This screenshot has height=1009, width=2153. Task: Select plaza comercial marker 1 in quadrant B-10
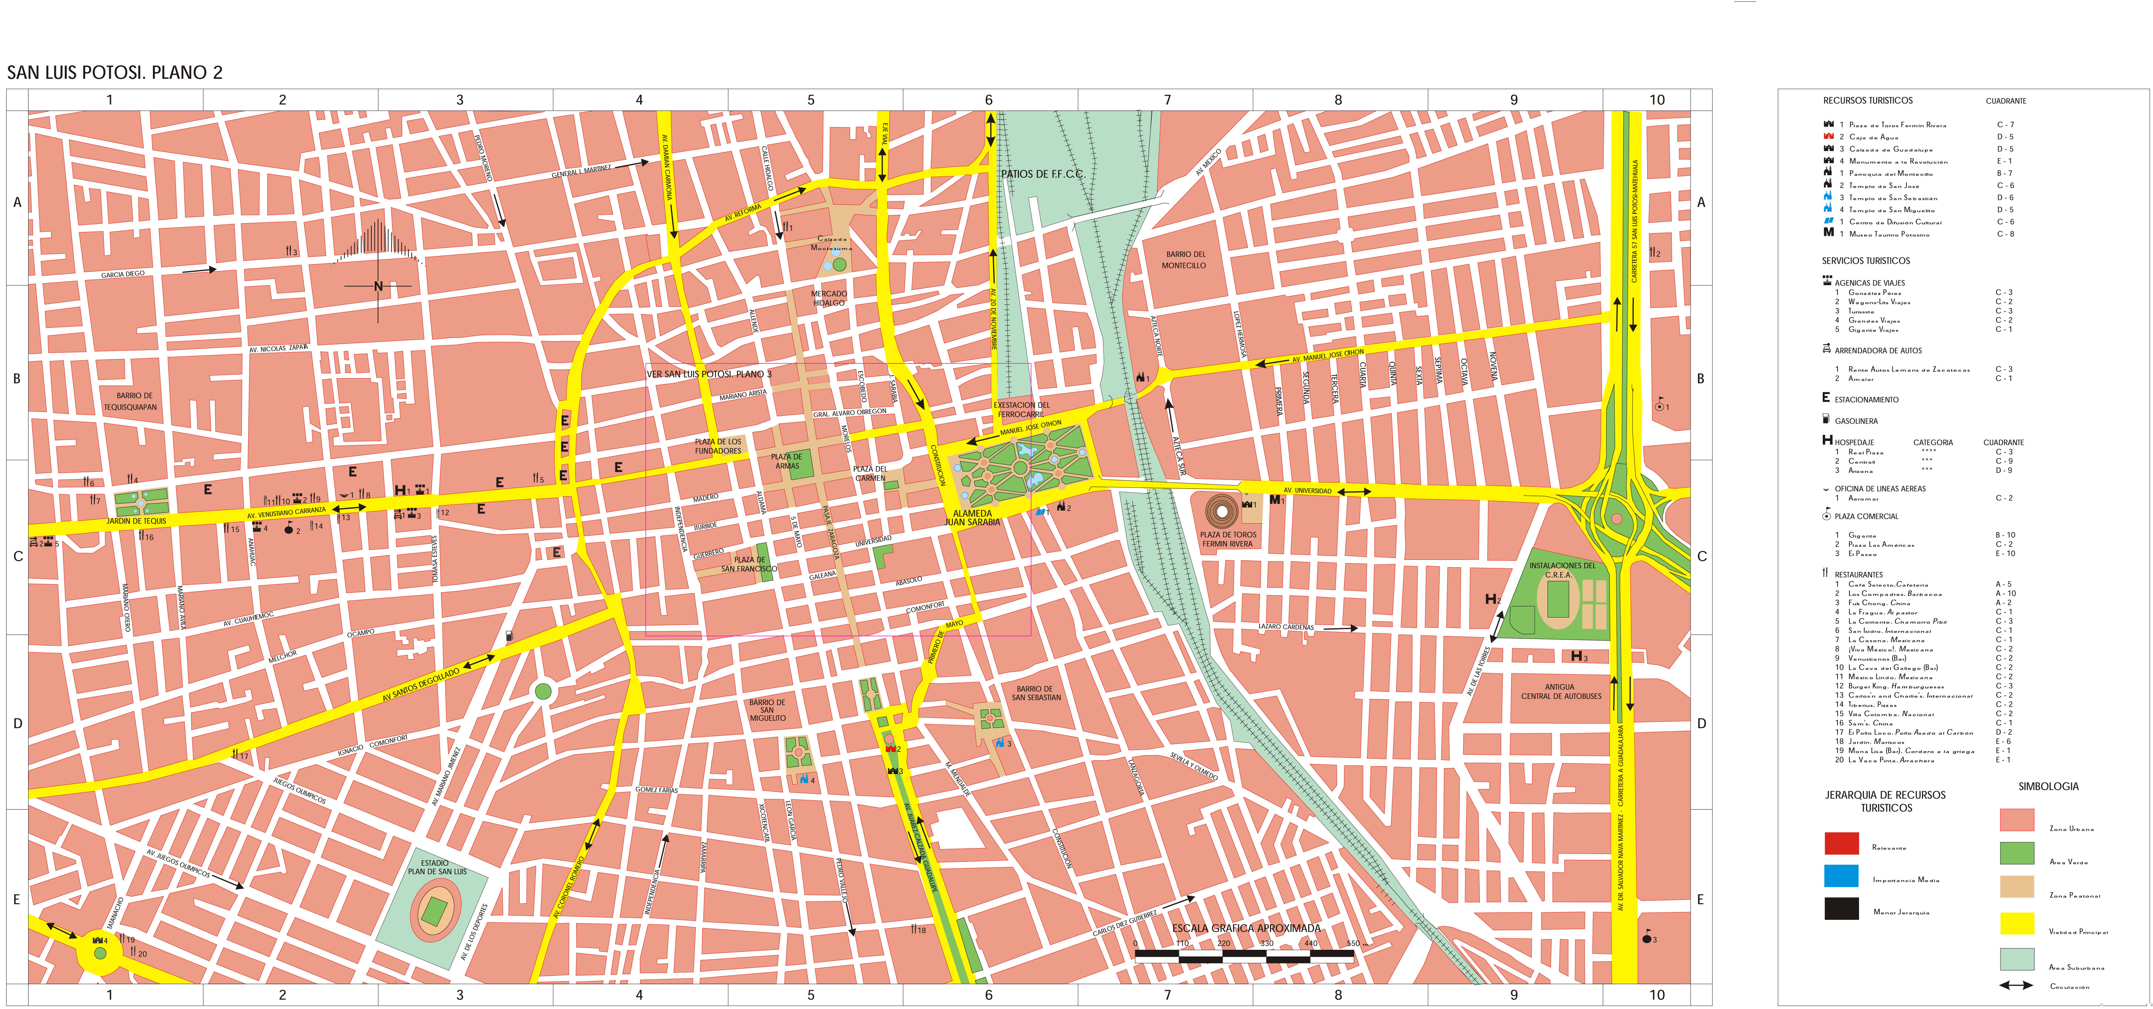click(1662, 405)
